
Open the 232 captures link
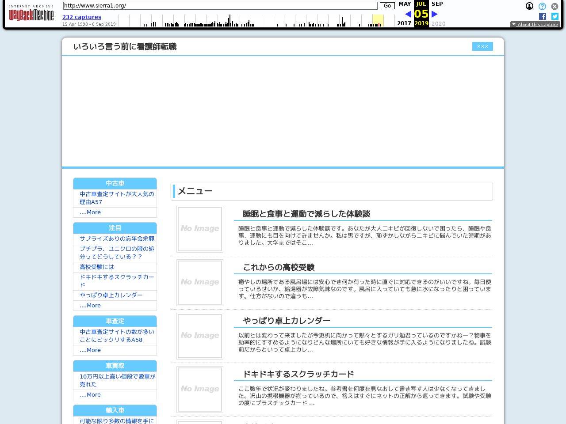pos(82,17)
